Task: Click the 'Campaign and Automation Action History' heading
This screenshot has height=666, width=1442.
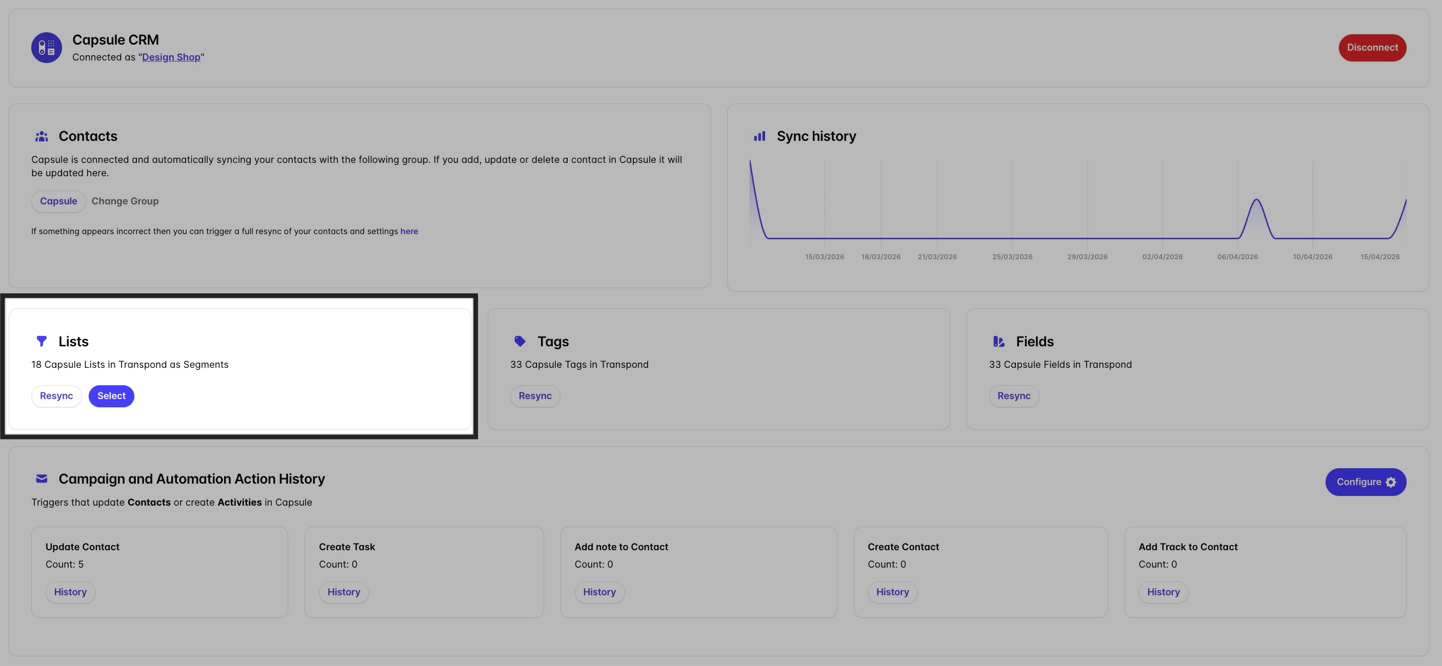Action: [x=192, y=479]
